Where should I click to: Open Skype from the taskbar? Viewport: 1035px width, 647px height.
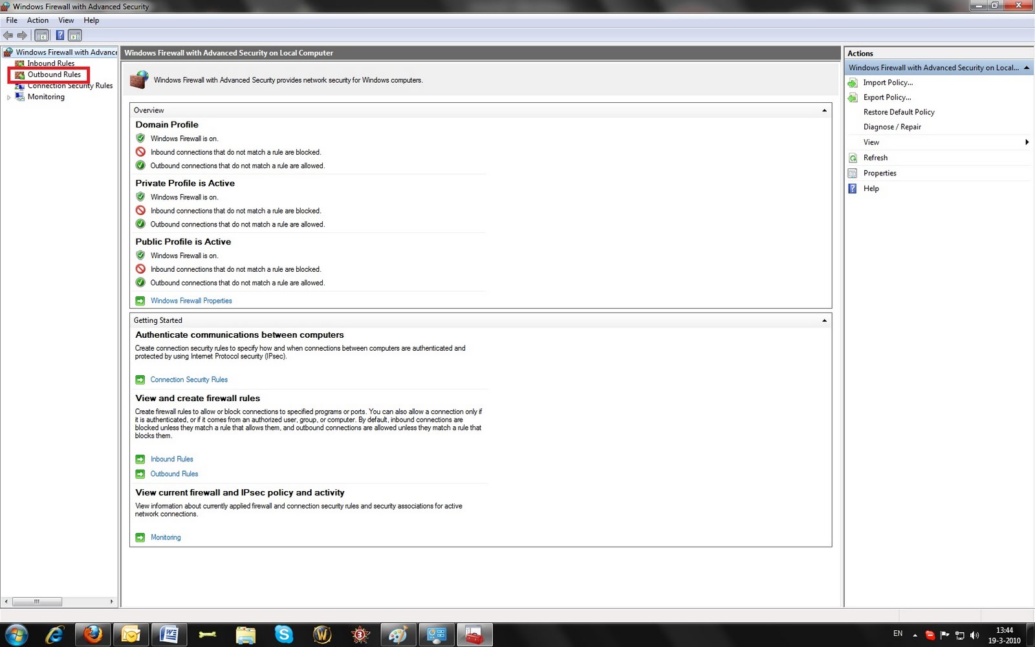(x=283, y=635)
